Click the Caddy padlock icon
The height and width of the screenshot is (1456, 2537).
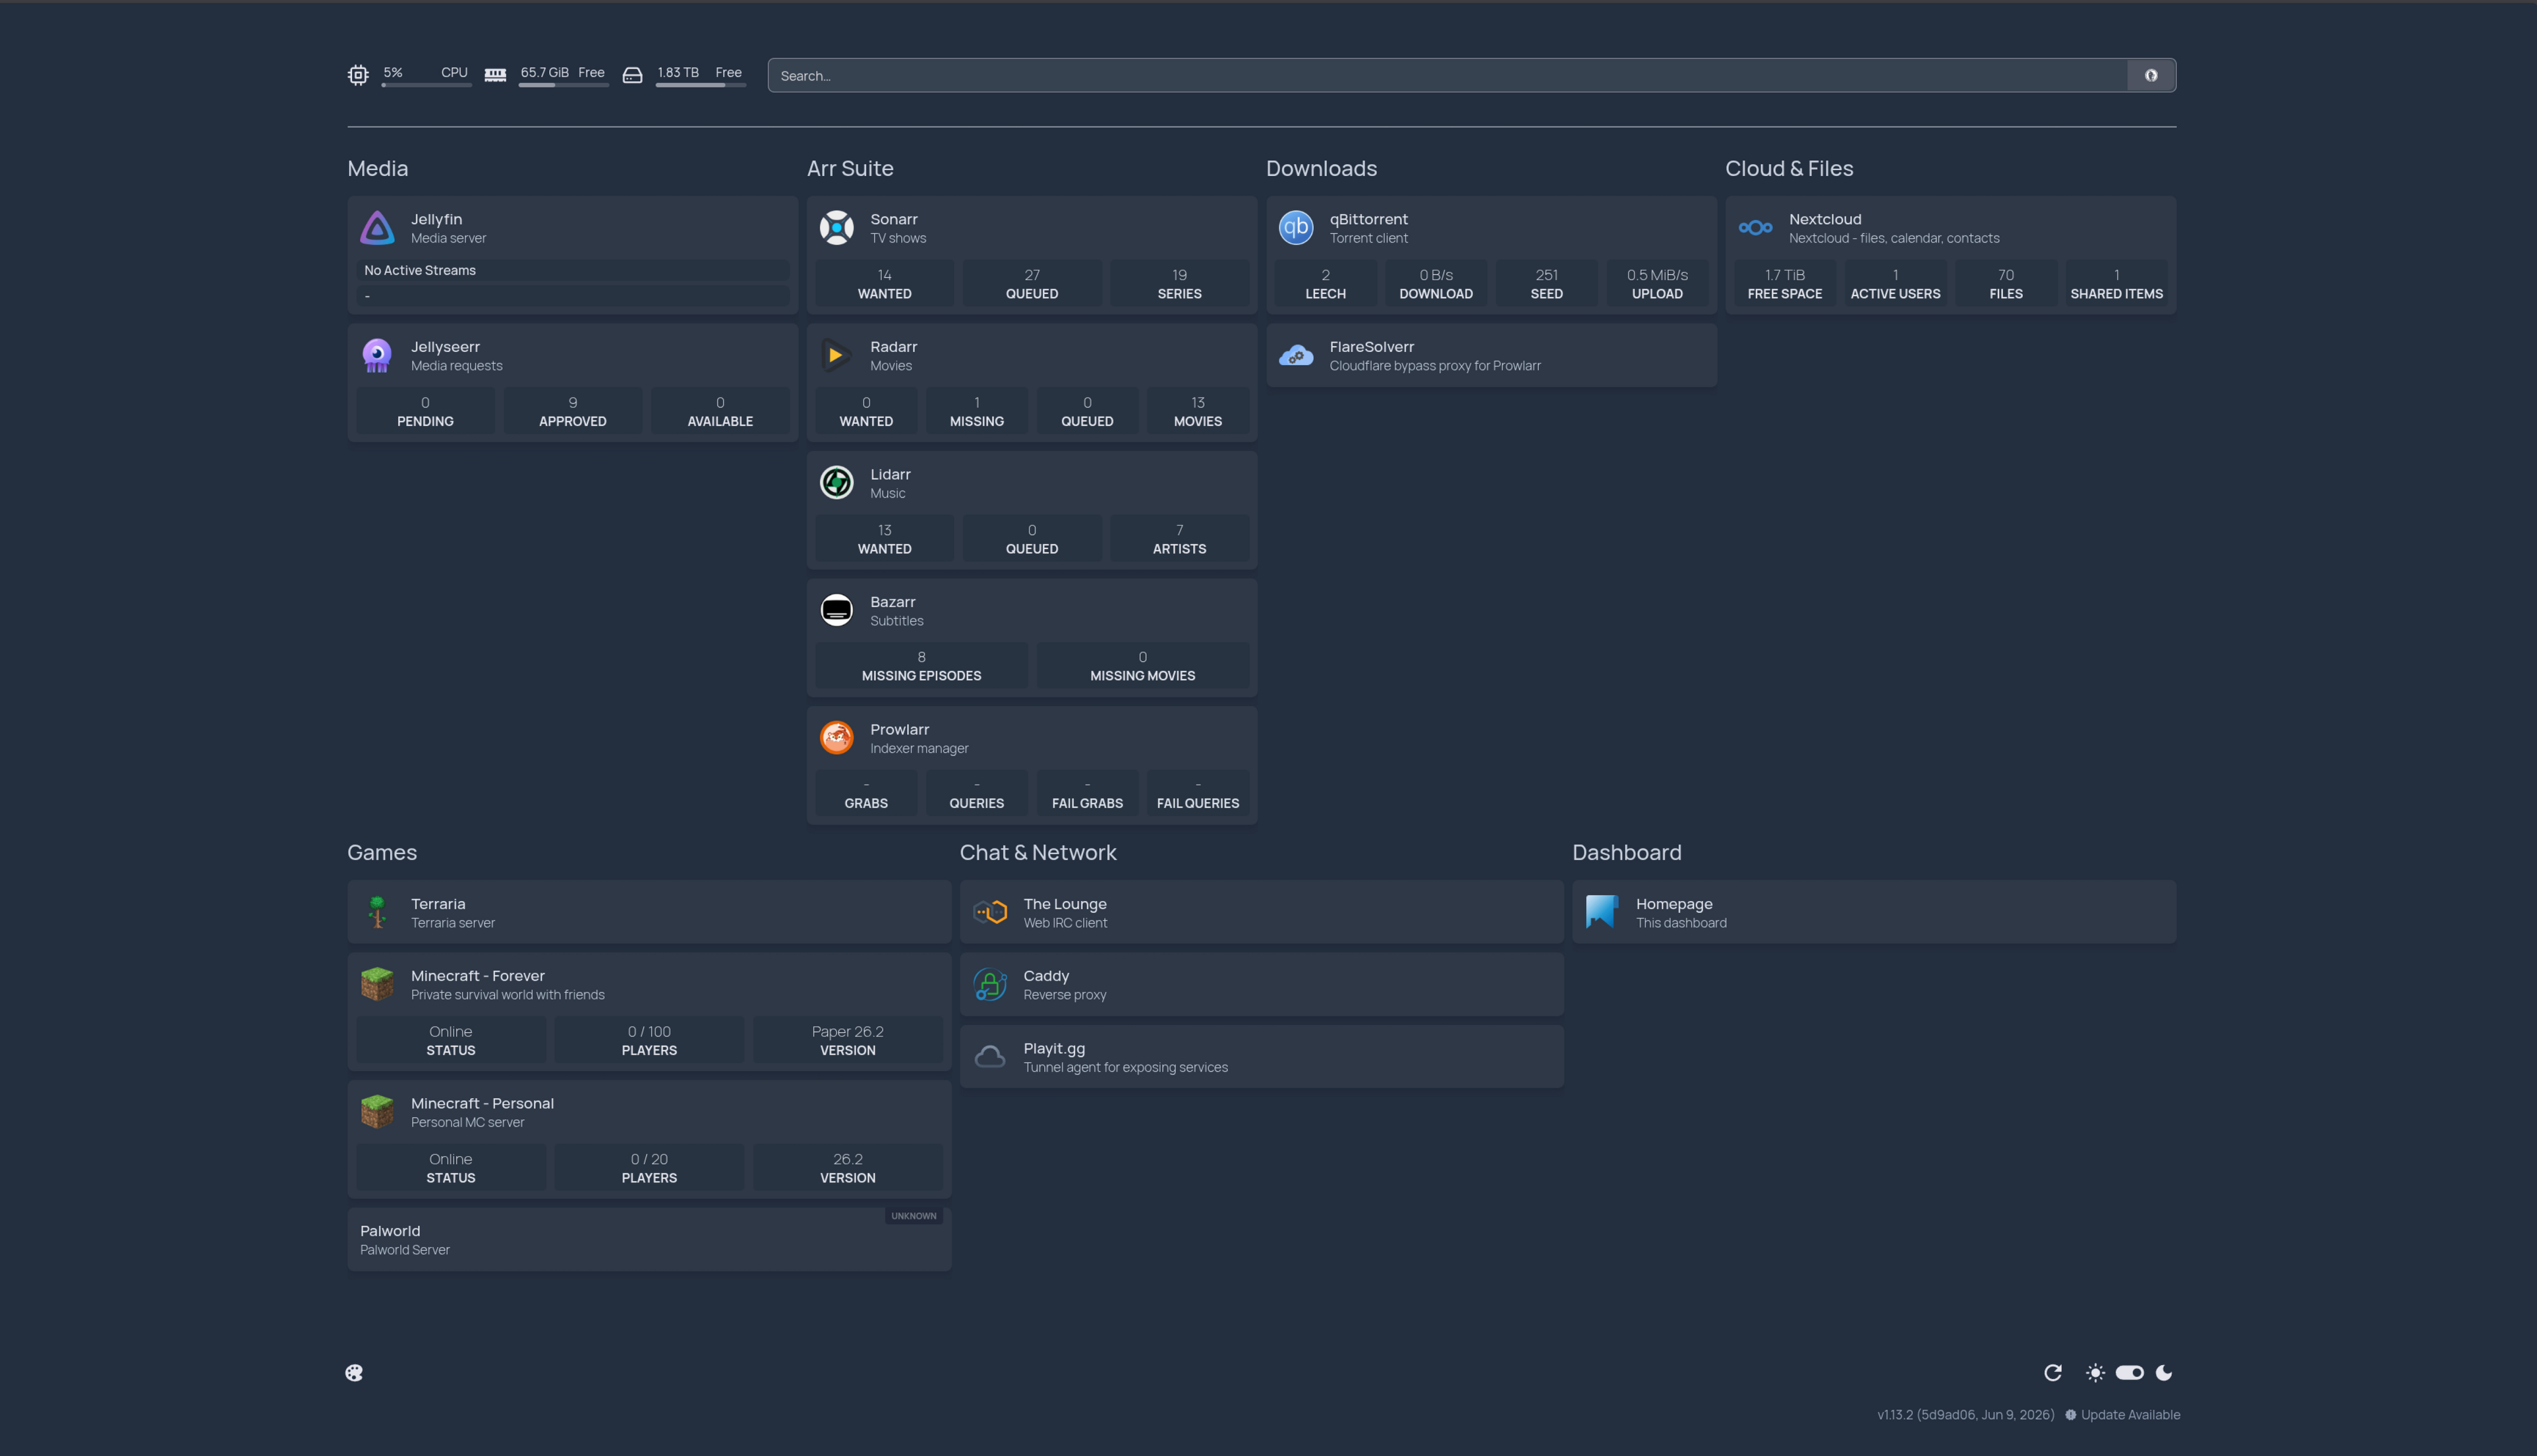pos(990,984)
